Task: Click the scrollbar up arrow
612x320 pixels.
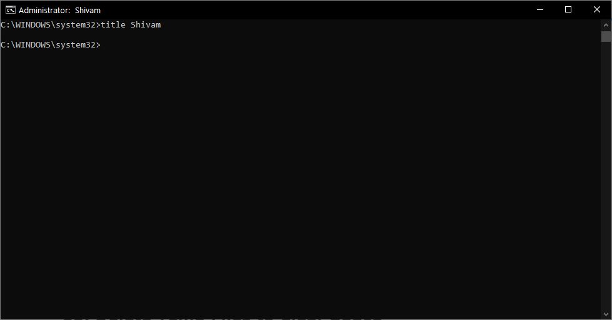Action: (606, 26)
